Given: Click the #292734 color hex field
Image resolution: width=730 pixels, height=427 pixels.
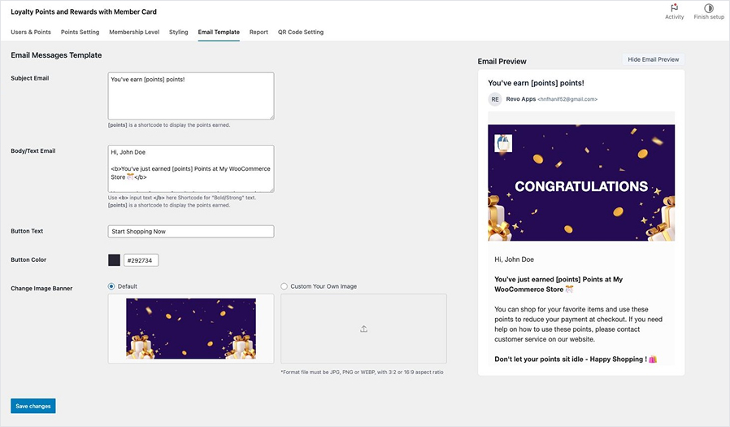Looking at the screenshot, I should [x=141, y=260].
